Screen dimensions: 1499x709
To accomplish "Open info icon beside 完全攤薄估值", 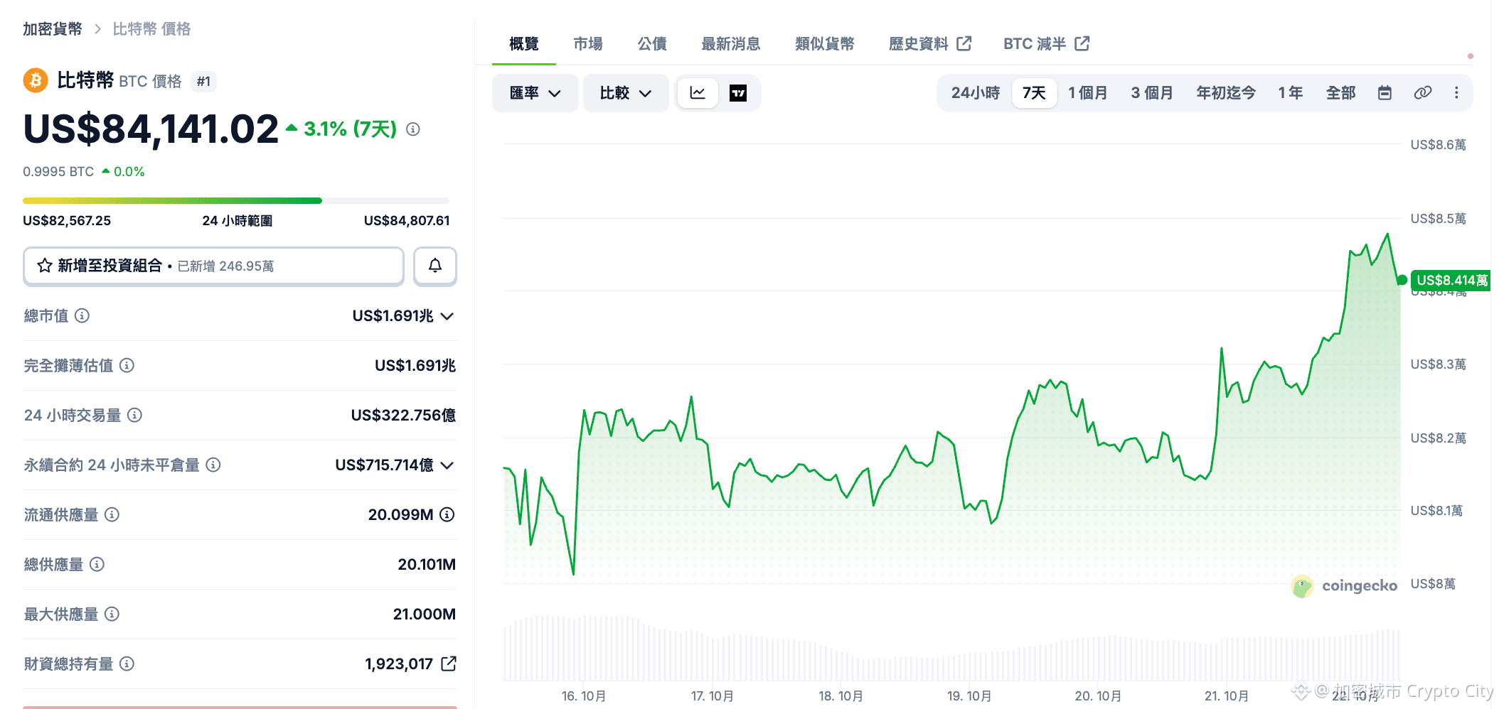I will click(x=127, y=365).
